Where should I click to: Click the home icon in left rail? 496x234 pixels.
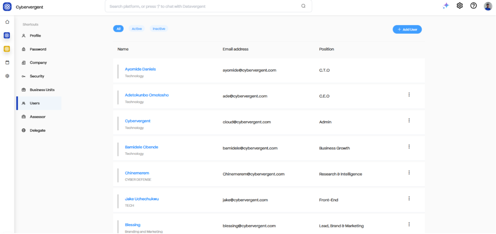point(7,22)
